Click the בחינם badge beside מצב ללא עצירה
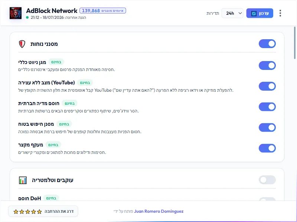Screen dimensions: 297x222 (85, 83)
